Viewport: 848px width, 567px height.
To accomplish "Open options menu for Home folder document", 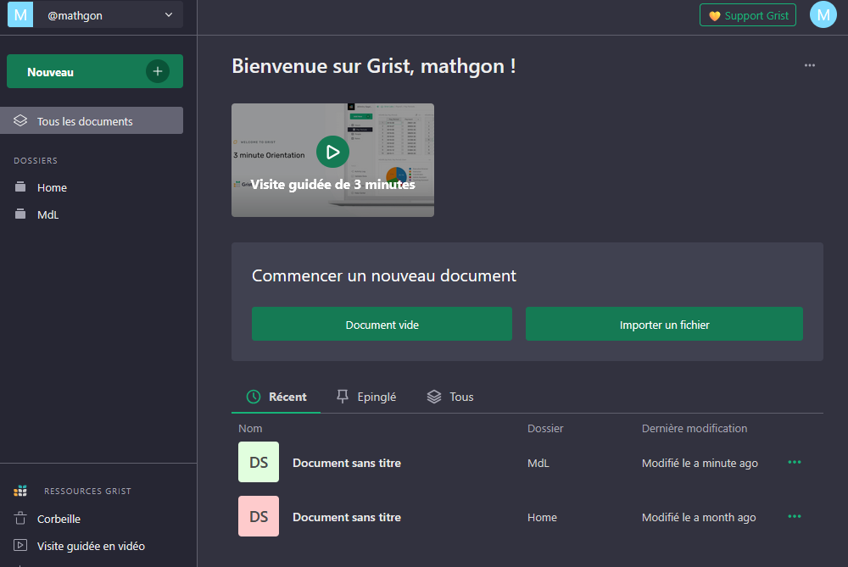I will tap(795, 517).
